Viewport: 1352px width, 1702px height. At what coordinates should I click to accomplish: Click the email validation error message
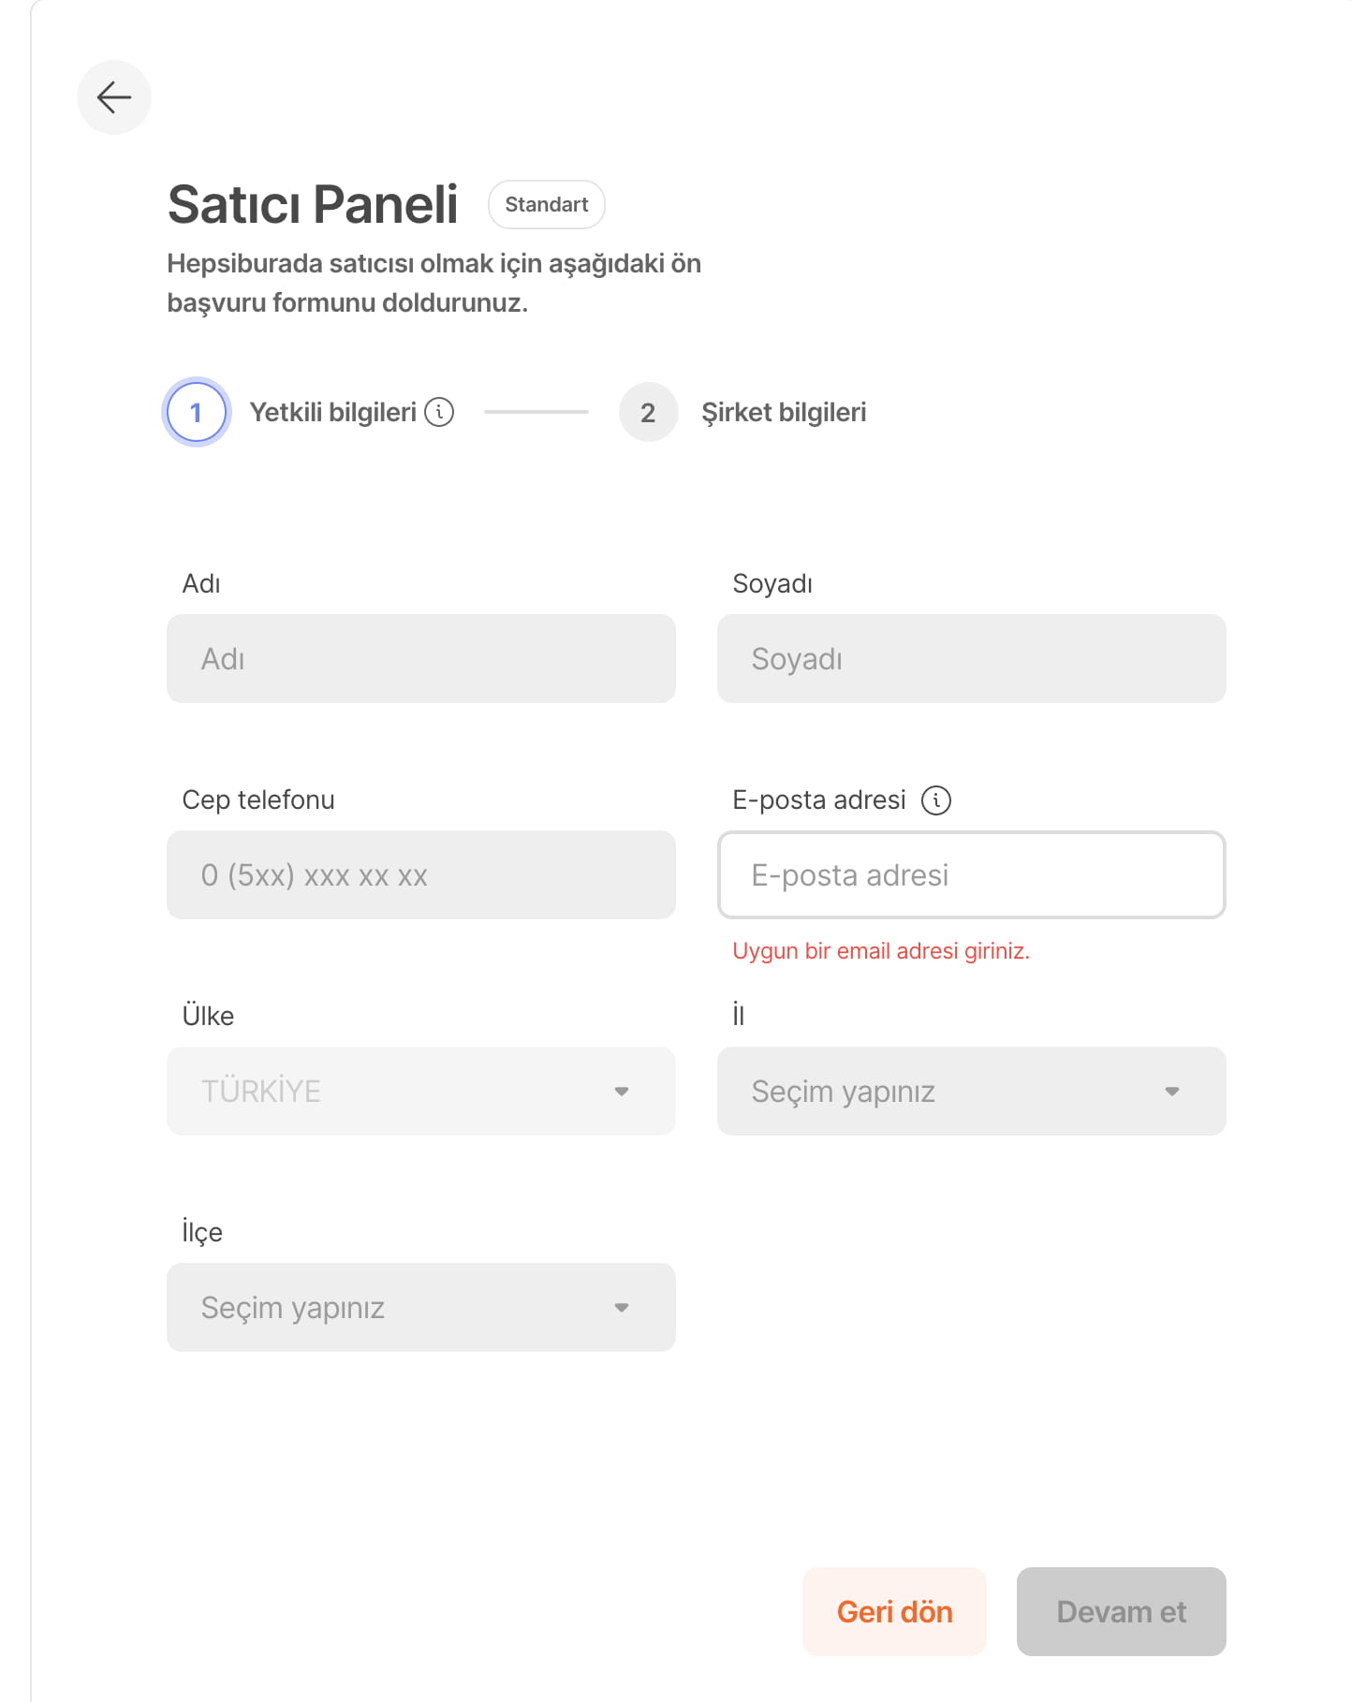(880, 951)
